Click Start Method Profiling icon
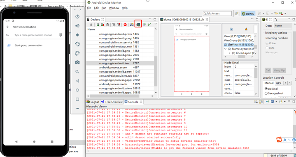 point(119,25)
